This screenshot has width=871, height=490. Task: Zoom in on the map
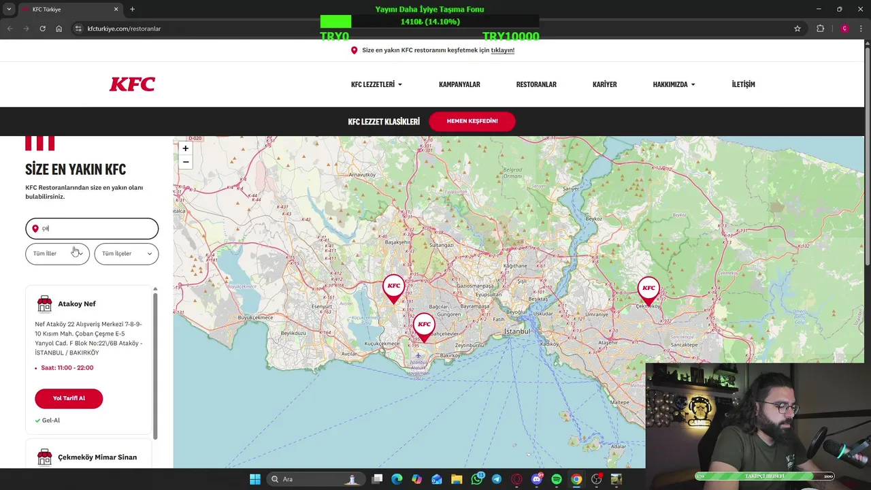(x=185, y=148)
